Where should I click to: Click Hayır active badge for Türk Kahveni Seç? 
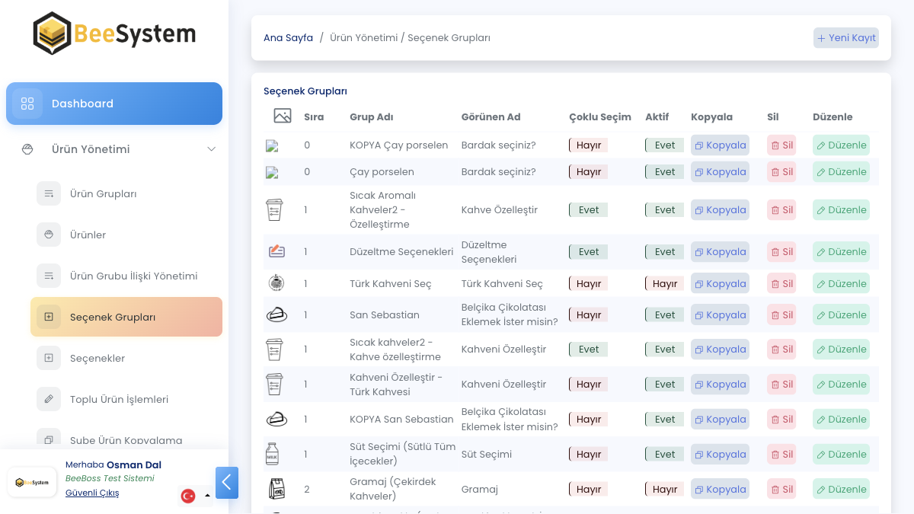tap(664, 284)
